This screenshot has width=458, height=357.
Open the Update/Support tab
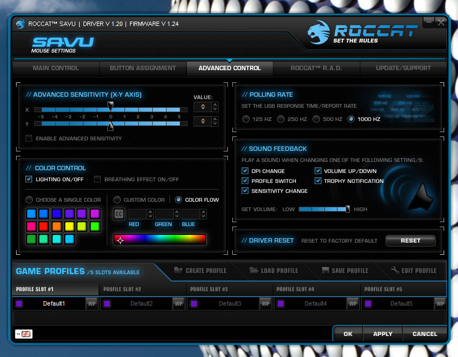pos(403,68)
